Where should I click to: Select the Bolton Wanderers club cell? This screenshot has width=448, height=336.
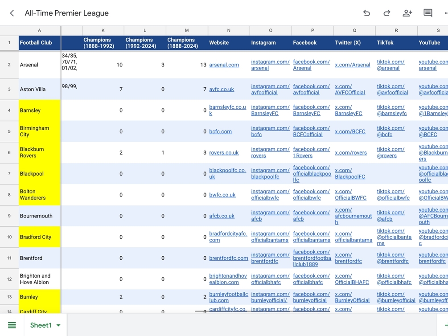click(40, 195)
